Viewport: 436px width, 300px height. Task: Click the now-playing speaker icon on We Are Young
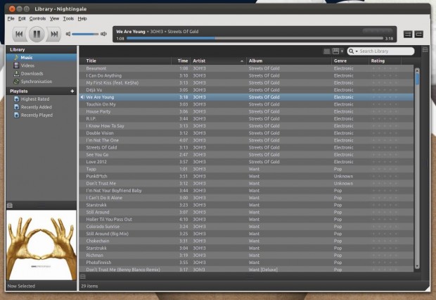click(82, 97)
